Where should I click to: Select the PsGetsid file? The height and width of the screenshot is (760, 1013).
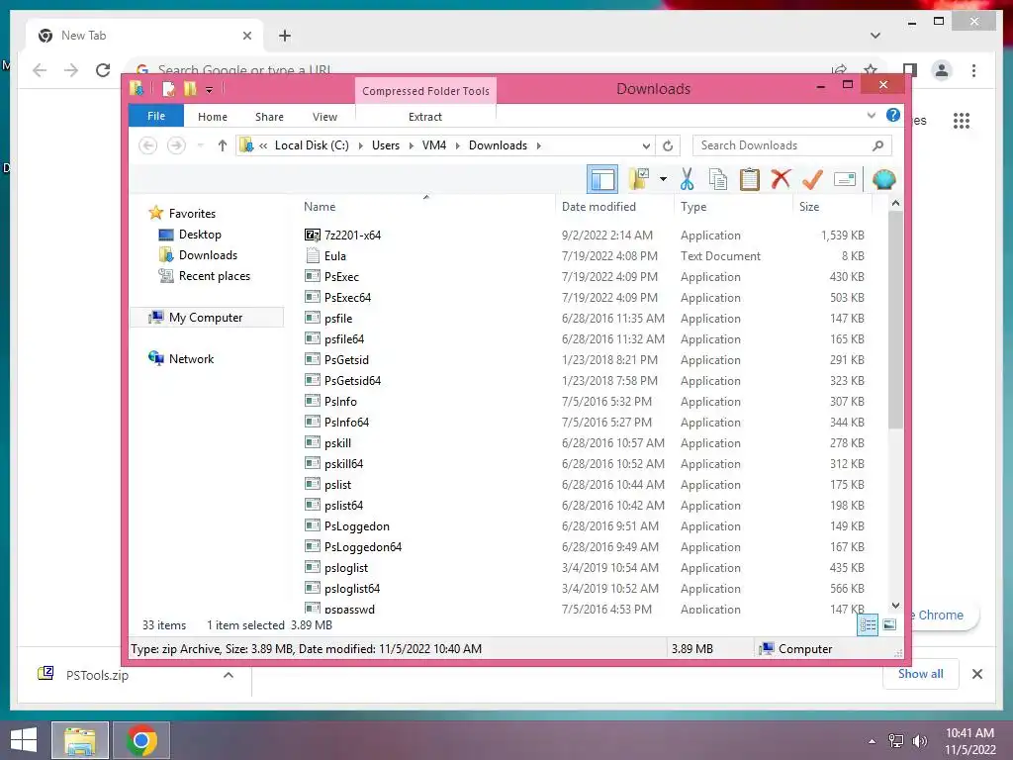tap(346, 360)
